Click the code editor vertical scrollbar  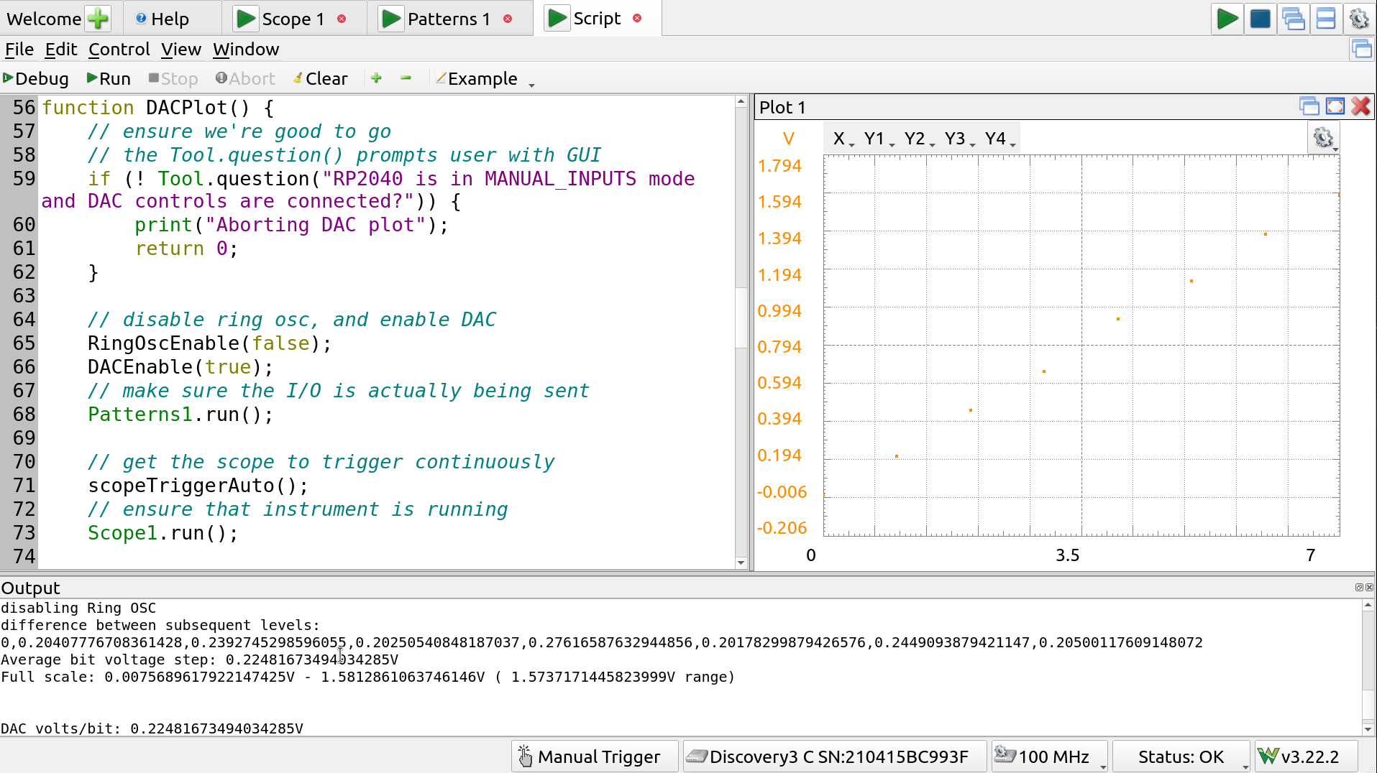(741, 316)
